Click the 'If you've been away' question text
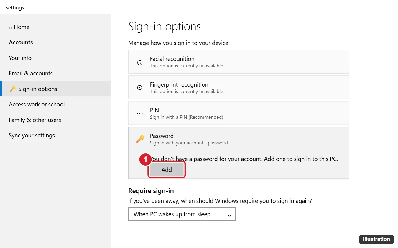Screen dimensions: 398x248 coord(220,201)
